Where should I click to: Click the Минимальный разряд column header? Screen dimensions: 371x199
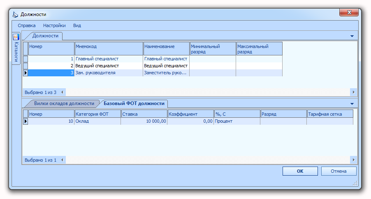(213, 49)
